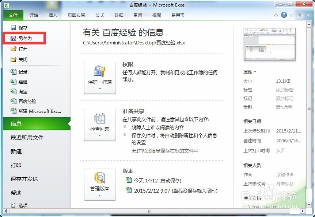Screen dimensions: 315x217
Task: Click horizontal scrollbar right arrow
Action: [x=303, y=211]
